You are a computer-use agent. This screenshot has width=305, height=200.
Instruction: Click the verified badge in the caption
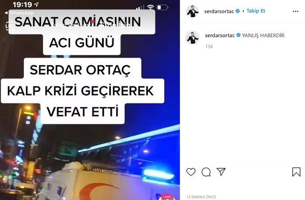click(x=238, y=35)
